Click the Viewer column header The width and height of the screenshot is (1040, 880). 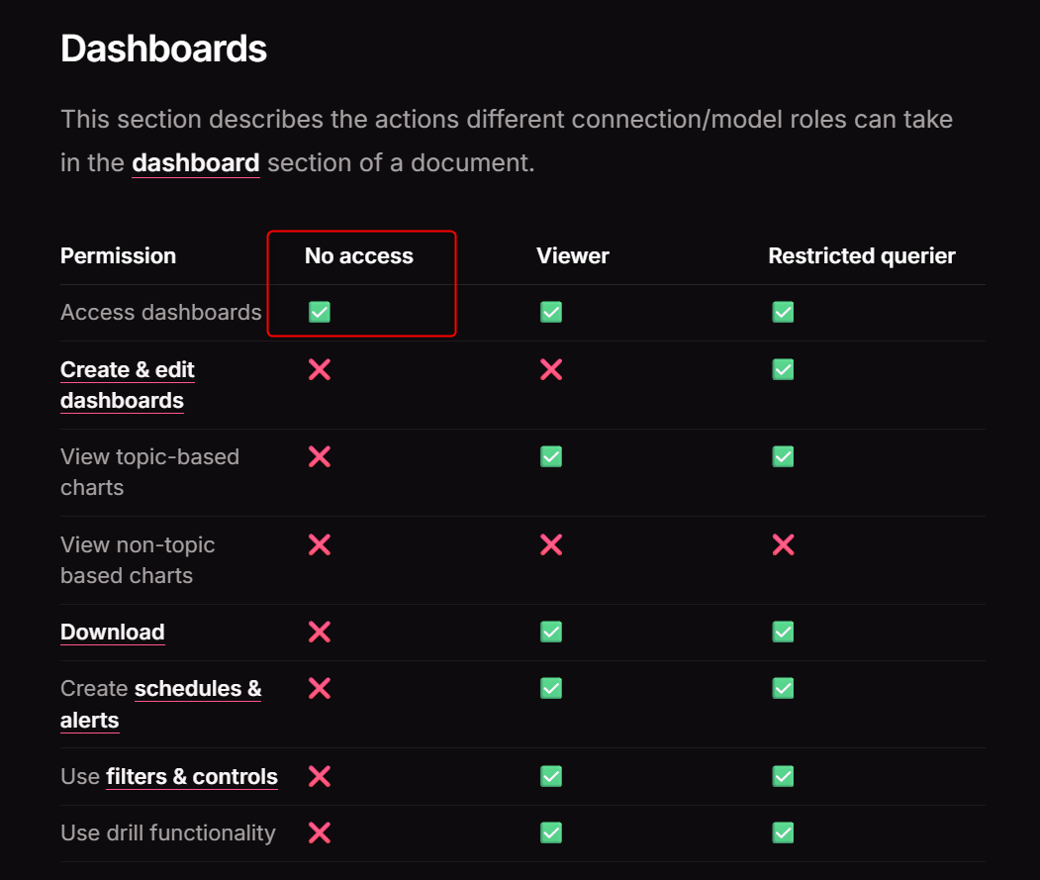coord(572,255)
